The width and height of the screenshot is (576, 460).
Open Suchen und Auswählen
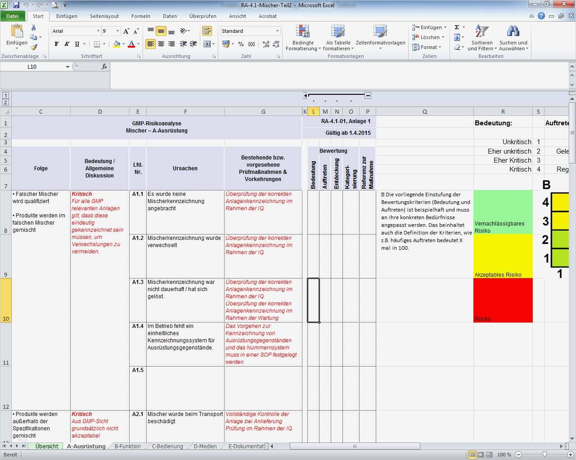click(513, 38)
